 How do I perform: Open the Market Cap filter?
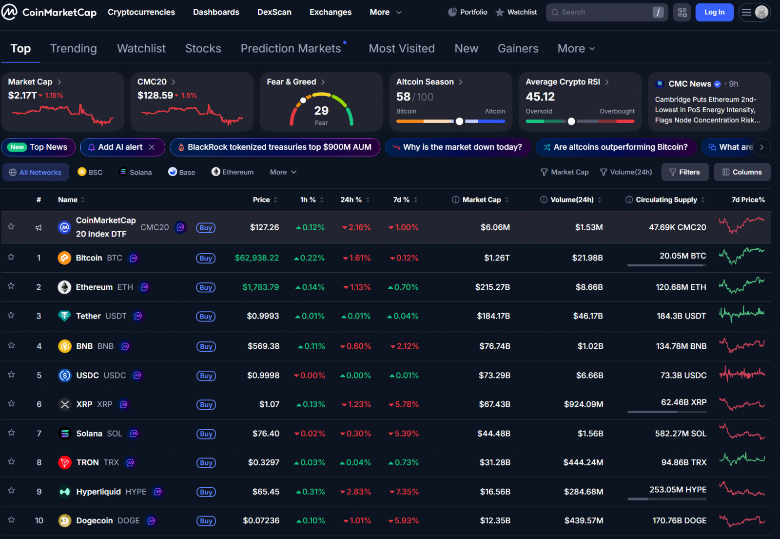(565, 172)
